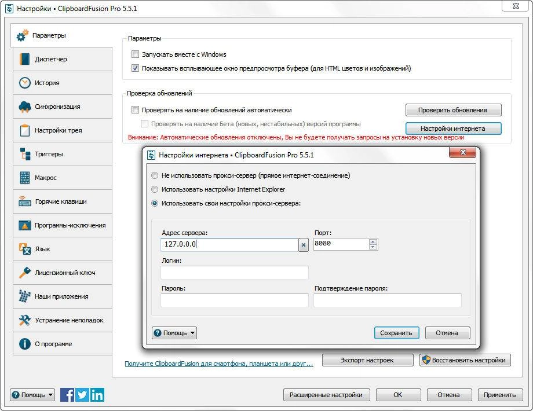The height and width of the screenshot is (411, 533).
Task: Click the История clock icon
Action: 24,83
